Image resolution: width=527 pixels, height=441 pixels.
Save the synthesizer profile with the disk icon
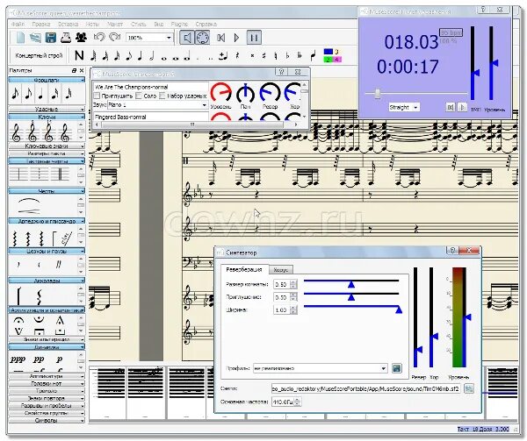(397, 368)
